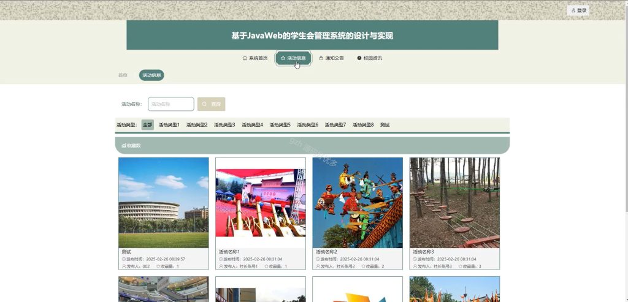Click the site title banner 基于JavaWeb的学生会管理系统
Viewport: 628px width, 302px height.
pyautogui.click(x=312, y=36)
